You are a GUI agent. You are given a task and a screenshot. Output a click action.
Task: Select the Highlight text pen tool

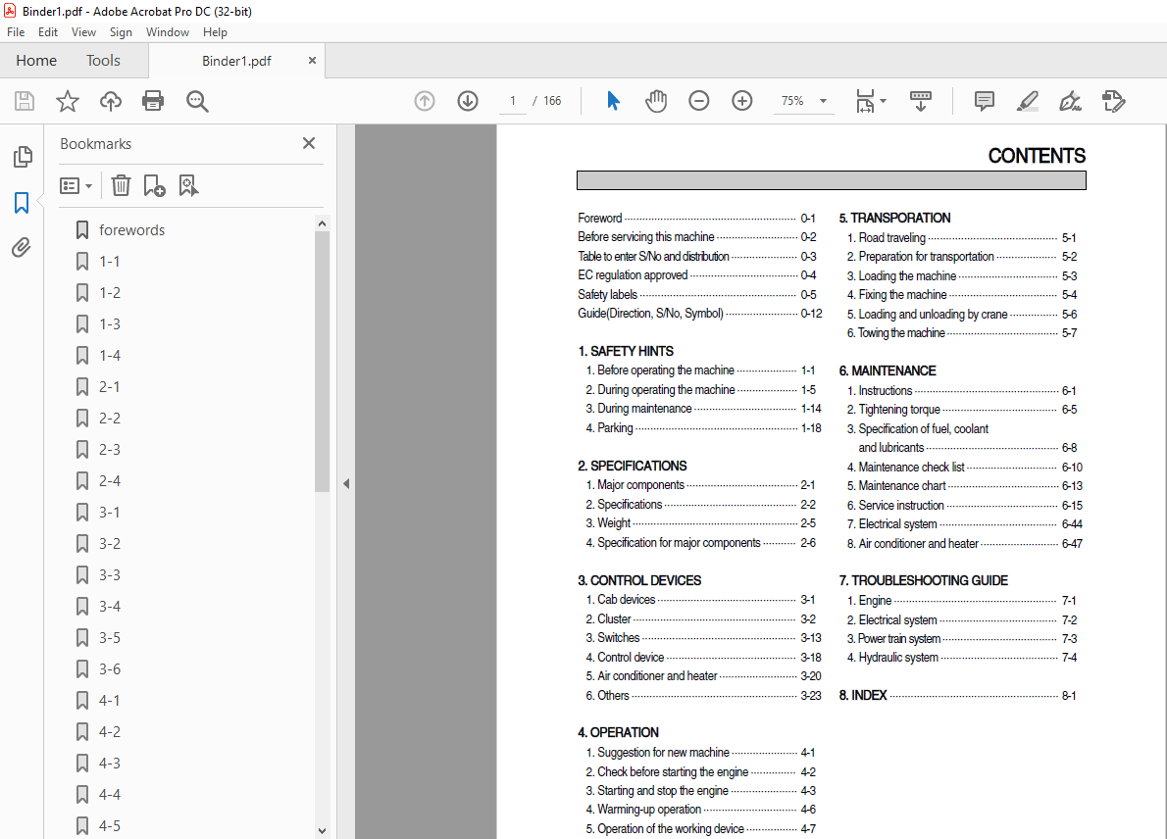(1027, 100)
